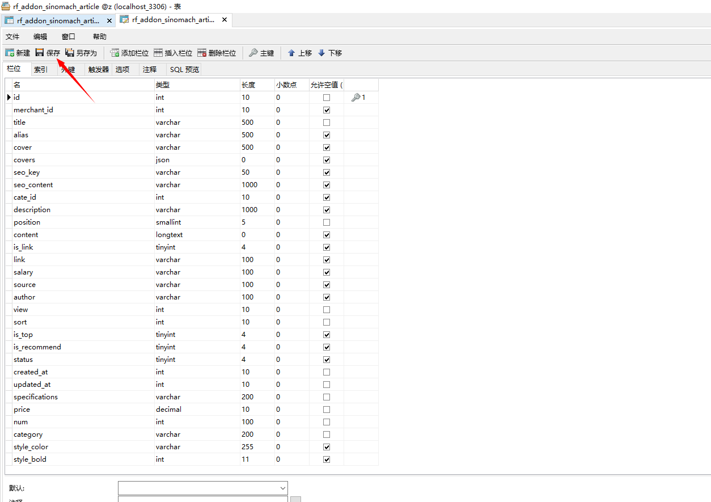Toggle allow-null checkbox for id
The height and width of the screenshot is (502, 711).
(x=327, y=98)
